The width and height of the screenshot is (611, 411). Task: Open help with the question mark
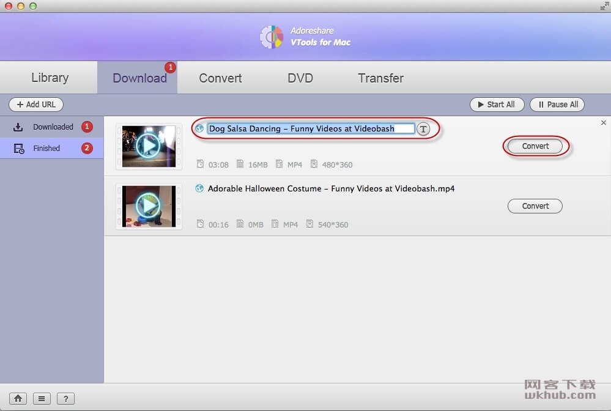(65, 399)
